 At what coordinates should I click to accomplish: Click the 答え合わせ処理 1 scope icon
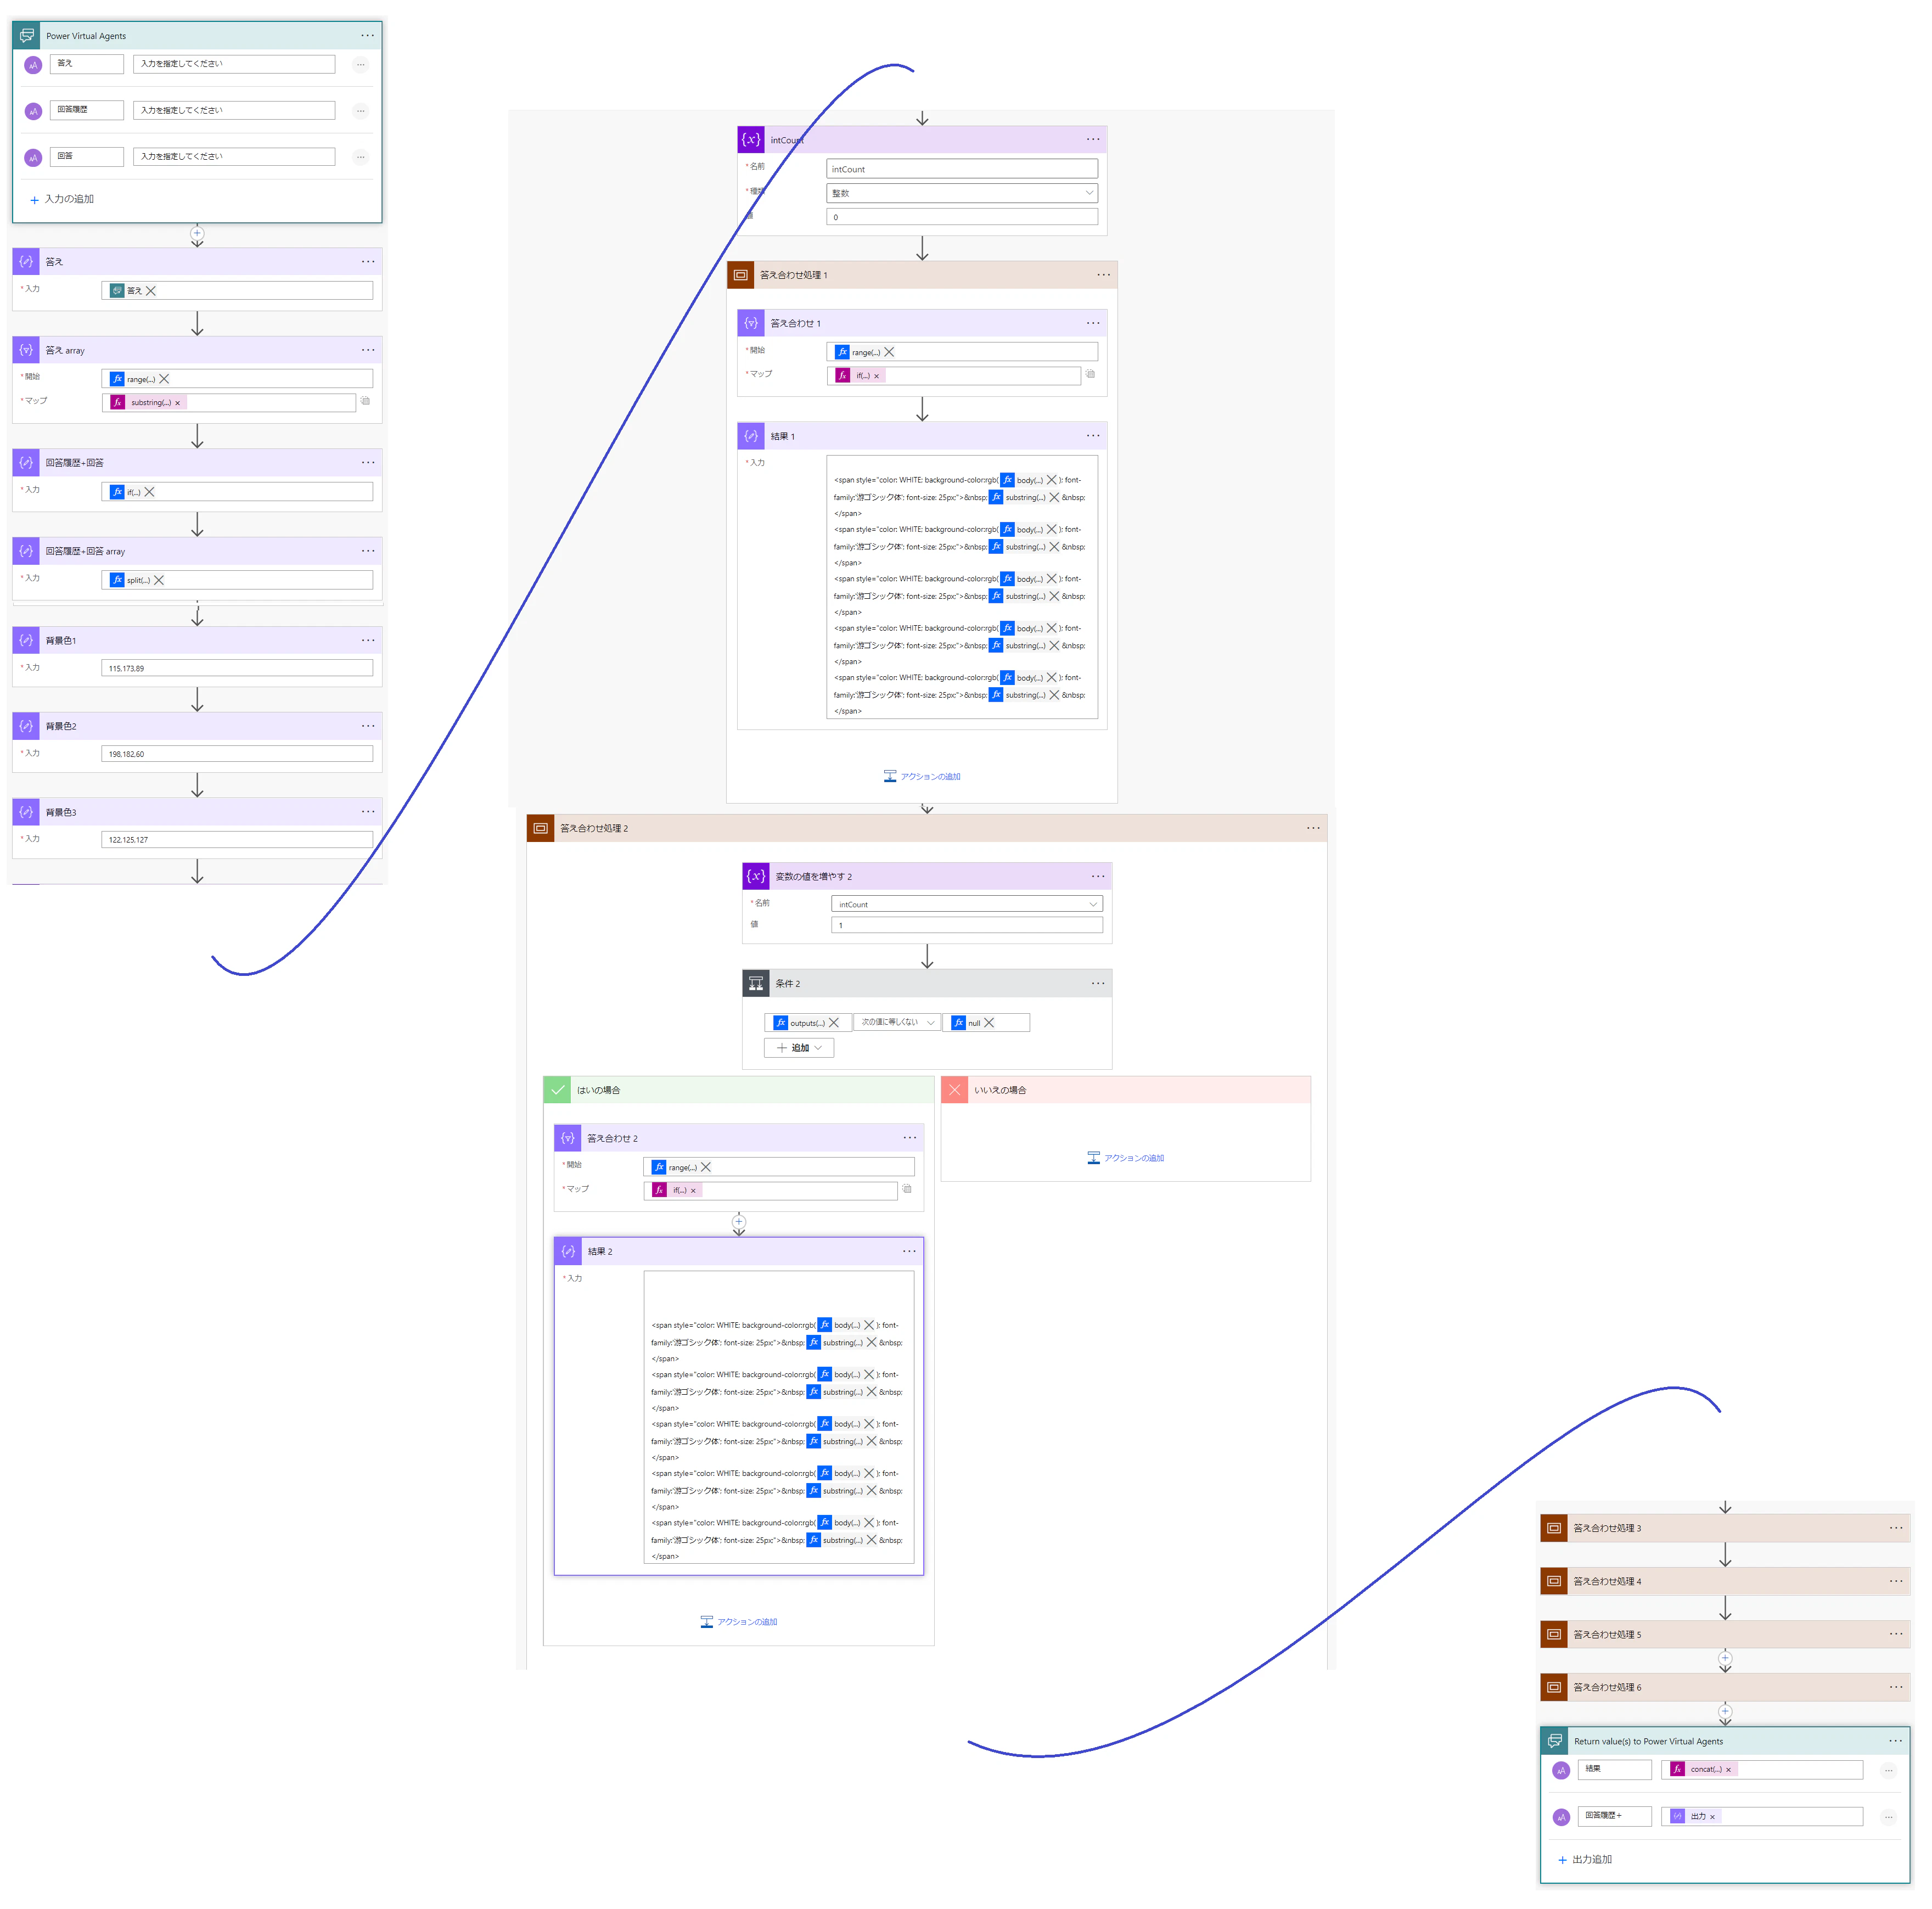coord(740,275)
